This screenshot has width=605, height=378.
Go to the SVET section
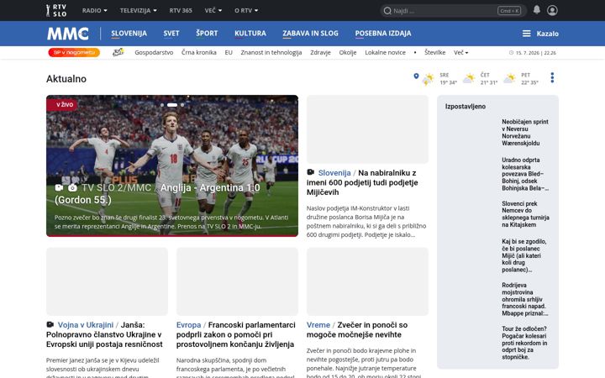(171, 34)
